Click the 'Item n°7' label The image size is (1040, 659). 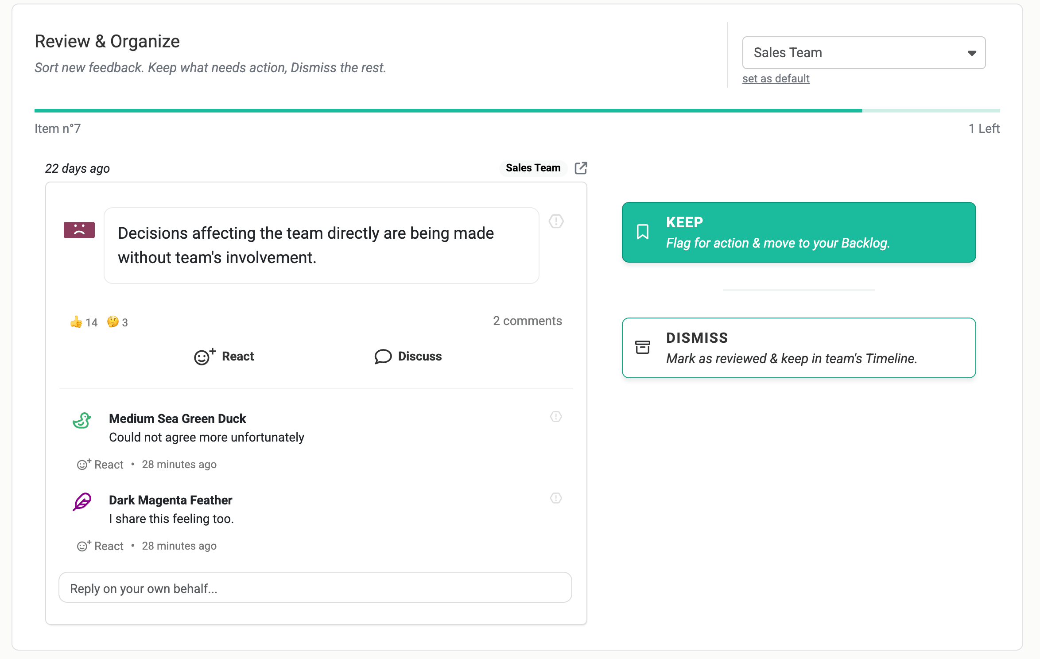58,128
